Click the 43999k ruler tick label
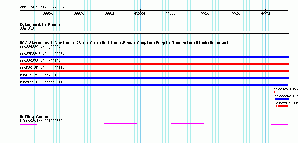This screenshot has width=298, height=143. click(140, 14)
